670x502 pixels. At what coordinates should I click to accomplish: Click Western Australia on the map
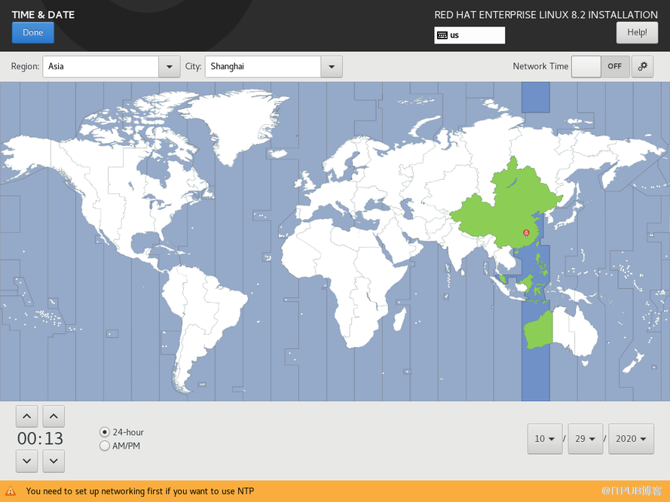point(540,331)
